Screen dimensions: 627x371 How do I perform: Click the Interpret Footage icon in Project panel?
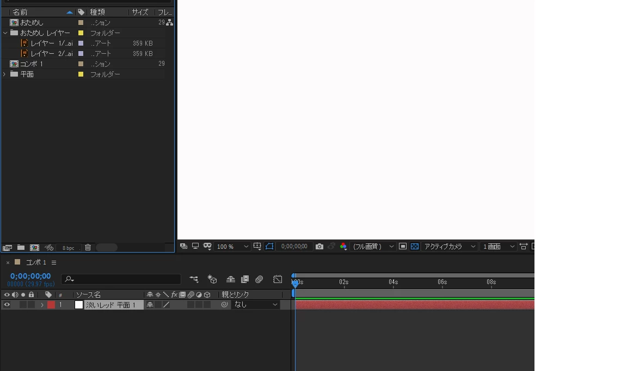coord(7,248)
